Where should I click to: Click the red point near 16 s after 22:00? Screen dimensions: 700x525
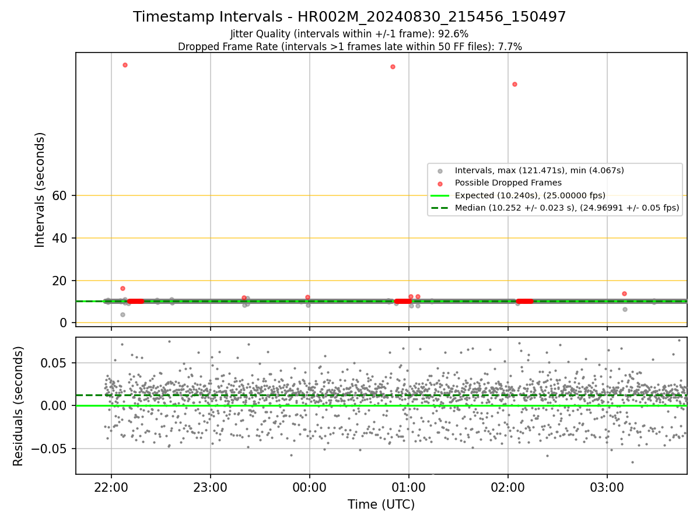click(123, 288)
